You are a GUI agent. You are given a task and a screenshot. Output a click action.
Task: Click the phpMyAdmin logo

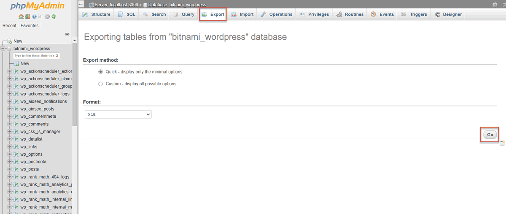38,6
